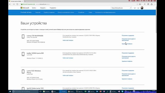
Task: Open Получение поддержки for Lumia 1520
Action: [x=128, y=88]
